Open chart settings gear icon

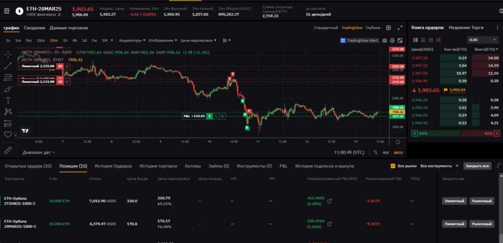click(x=392, y=41)
